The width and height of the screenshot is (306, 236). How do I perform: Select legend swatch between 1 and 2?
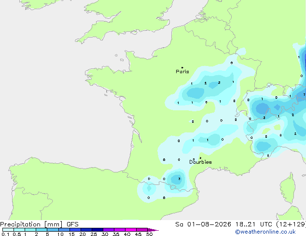tap(30, 230)
